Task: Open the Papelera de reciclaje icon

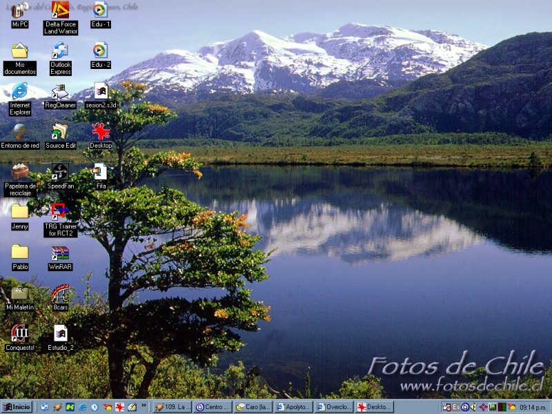Action: pyautogui.click(x=20, y=172)
